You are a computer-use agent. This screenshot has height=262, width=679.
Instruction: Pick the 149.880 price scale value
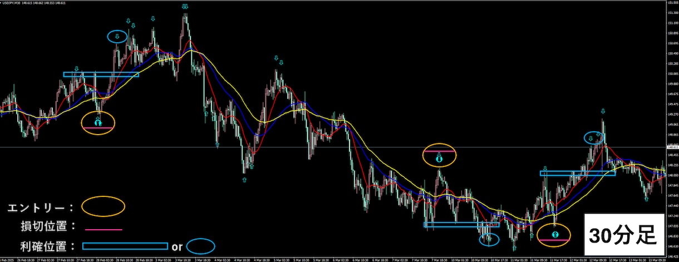672,84
